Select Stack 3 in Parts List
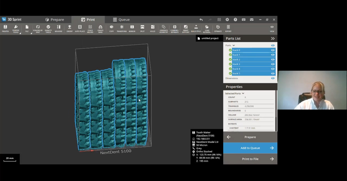The width and height of the screenshot is (347, 181). tap(254, 64)
